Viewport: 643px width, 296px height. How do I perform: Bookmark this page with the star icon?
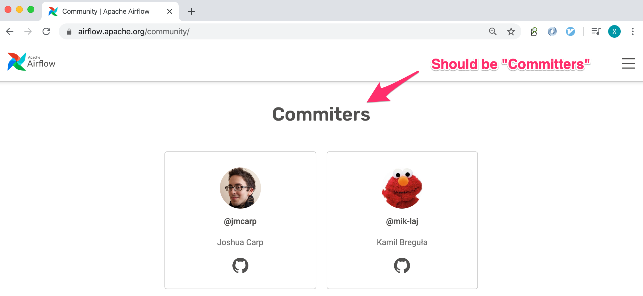(511, 31)
